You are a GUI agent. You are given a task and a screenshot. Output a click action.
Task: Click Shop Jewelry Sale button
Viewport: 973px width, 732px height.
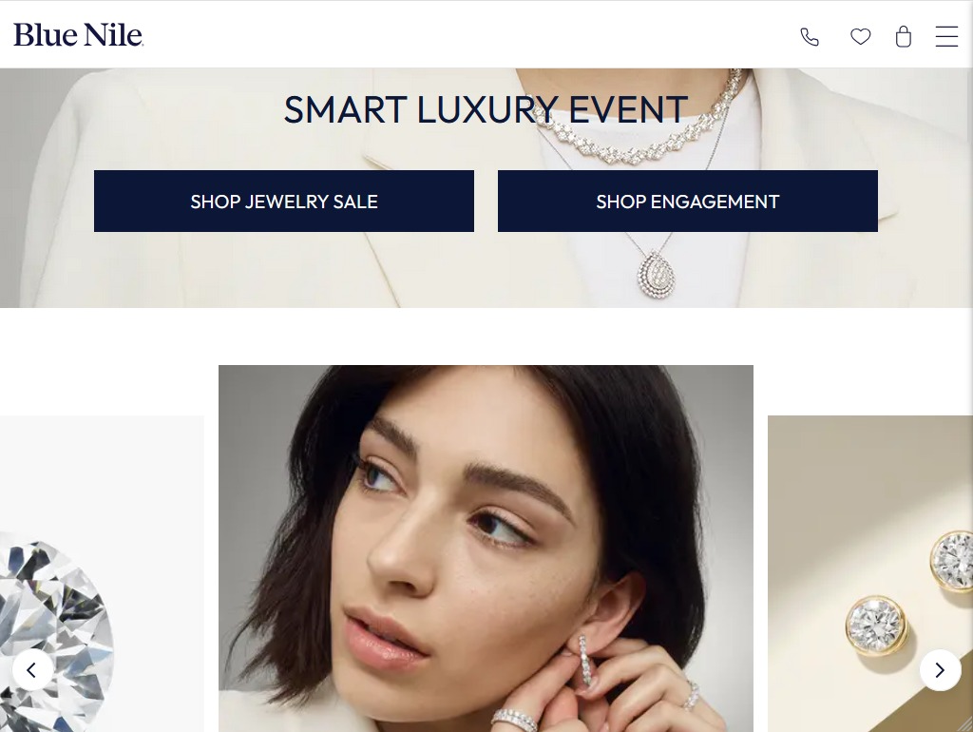(x=283, y=202)
